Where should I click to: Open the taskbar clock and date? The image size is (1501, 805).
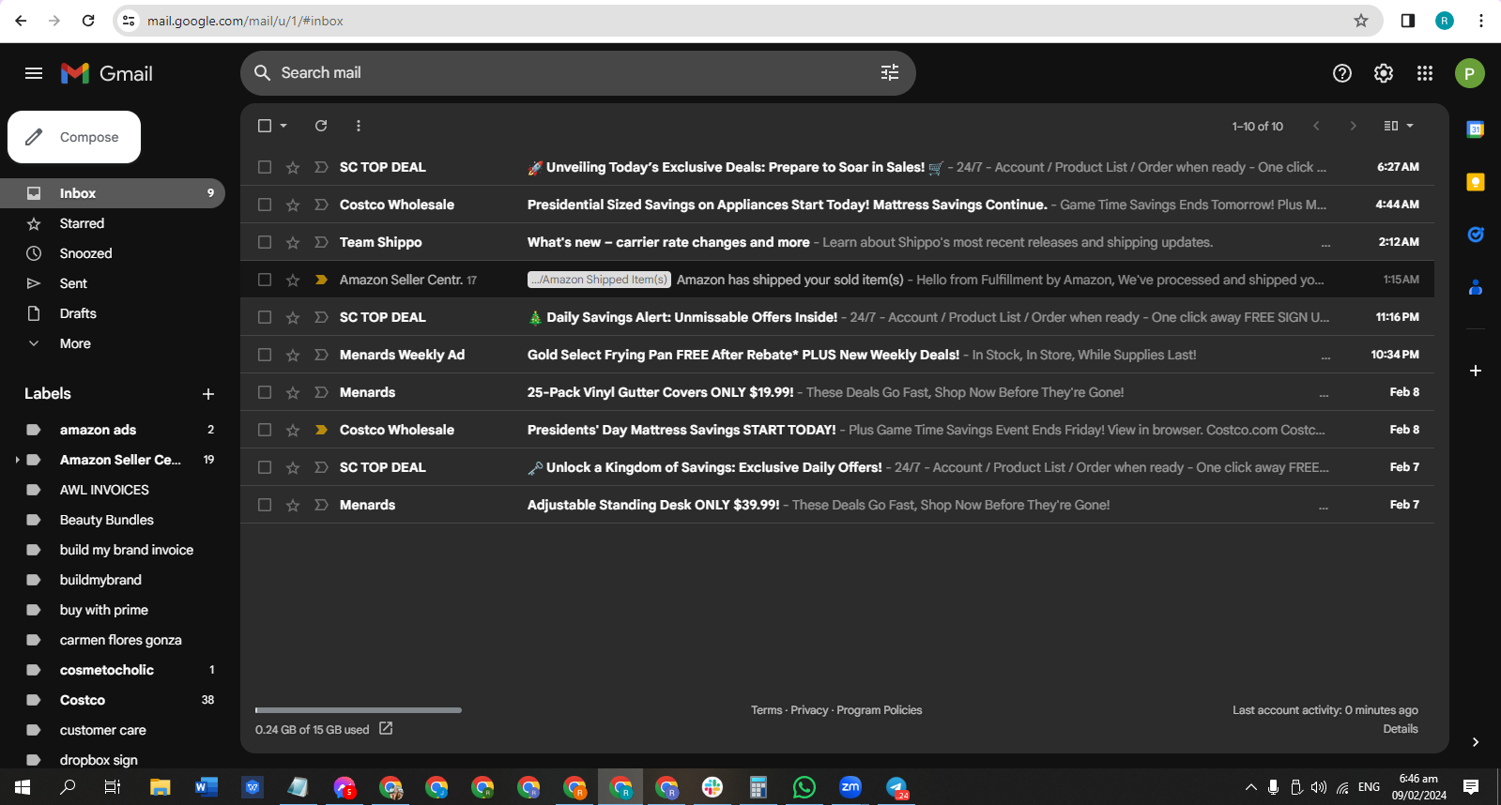pos(1418,787)
